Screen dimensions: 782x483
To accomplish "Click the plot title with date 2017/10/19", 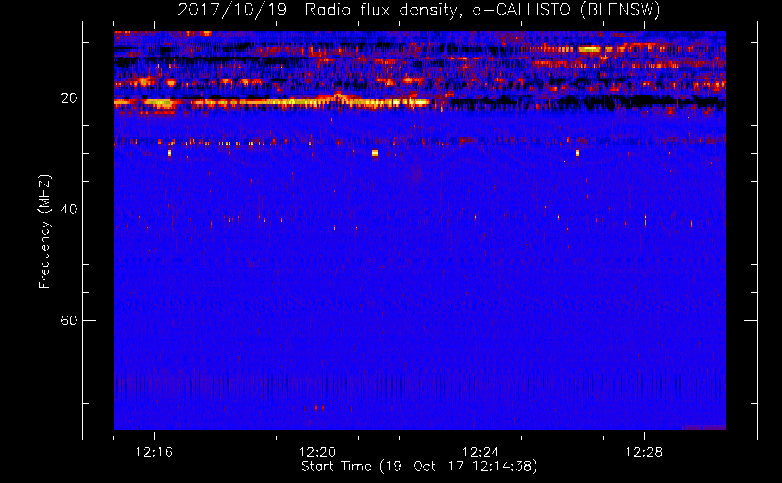I will 419,10.
